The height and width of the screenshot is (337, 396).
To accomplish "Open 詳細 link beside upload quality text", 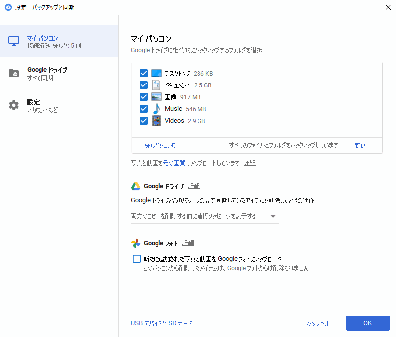I will pyautogui.click(x=249, y=163).
